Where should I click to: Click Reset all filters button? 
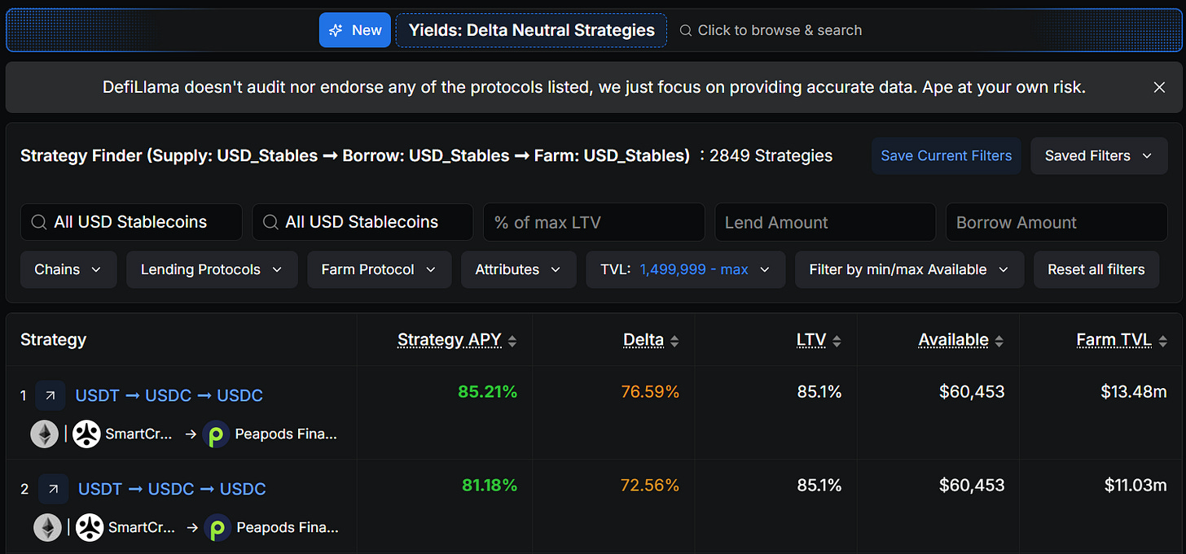[x=1096, y=269]
